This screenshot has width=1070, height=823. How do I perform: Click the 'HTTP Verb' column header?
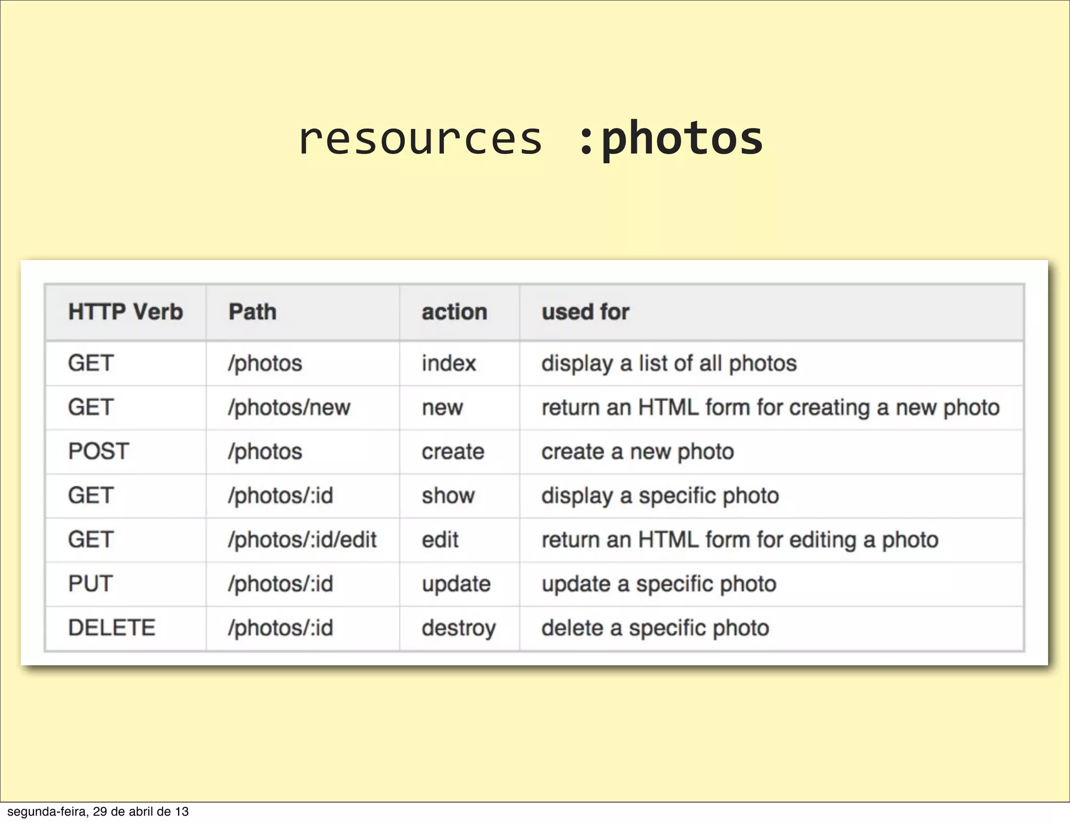pyautogui.click(x=125, y=312)
